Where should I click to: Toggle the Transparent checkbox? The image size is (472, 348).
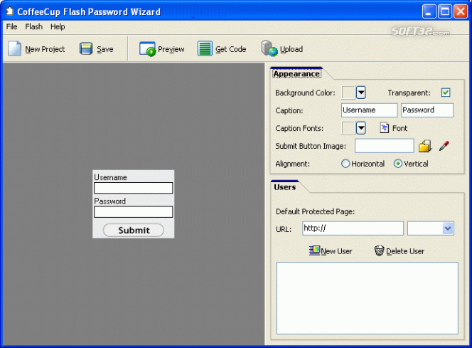point(446,93)
